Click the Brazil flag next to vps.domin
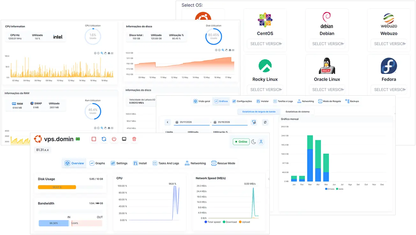Viewport: 416px width, 235px height. [x=78, y=139]
